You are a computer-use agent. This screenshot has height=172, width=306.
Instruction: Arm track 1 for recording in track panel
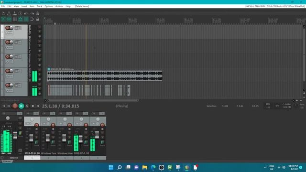[x=8, y=28]
